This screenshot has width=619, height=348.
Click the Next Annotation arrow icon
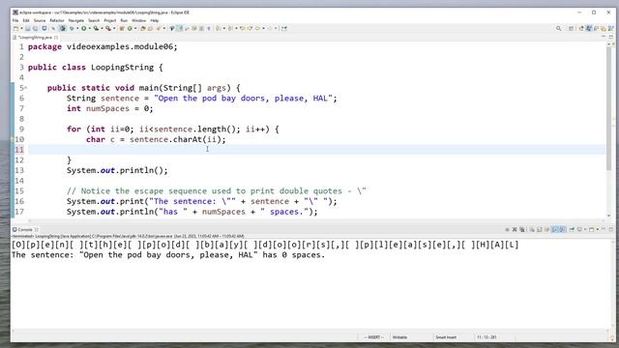pos(217,28)
